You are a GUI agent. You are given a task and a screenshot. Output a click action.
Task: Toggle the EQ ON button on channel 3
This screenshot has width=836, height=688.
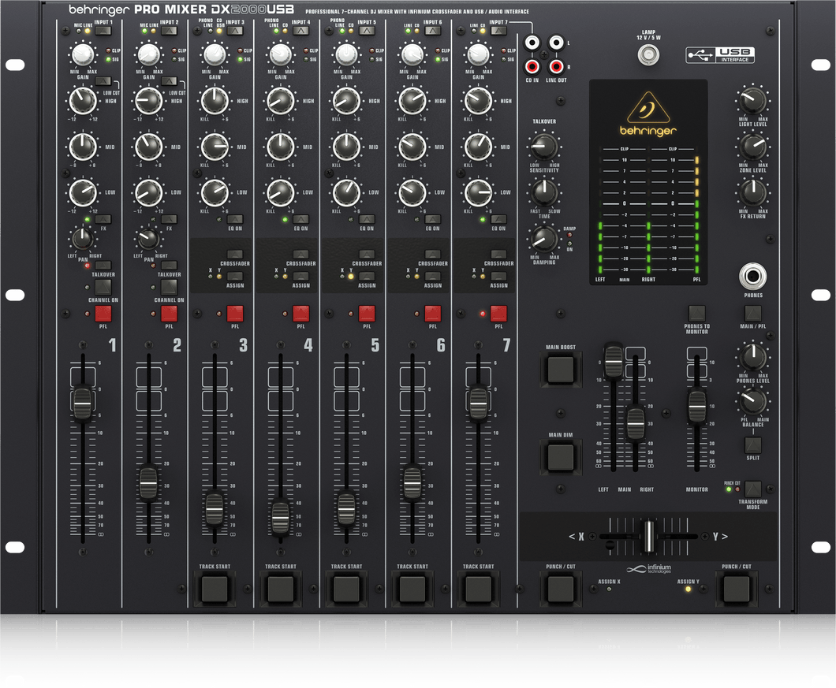pos(235,219)
